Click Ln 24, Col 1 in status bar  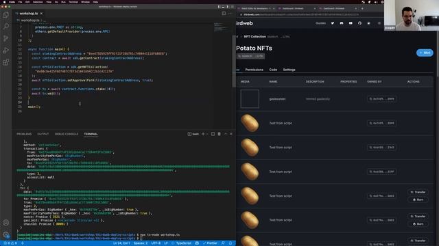click(x=121, y=243)
